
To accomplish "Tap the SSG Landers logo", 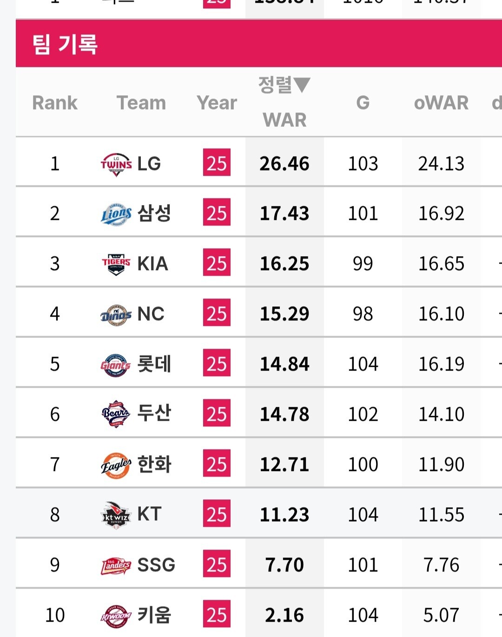I will (x=116, y=566).
